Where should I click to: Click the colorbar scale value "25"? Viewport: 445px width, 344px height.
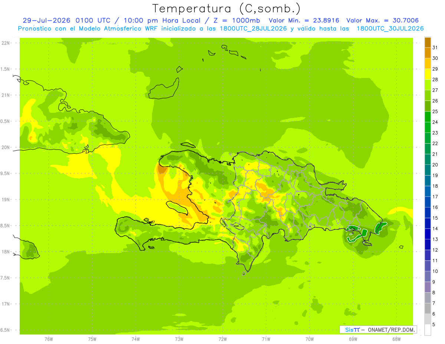pyautogui.click(x=435, y=111)
